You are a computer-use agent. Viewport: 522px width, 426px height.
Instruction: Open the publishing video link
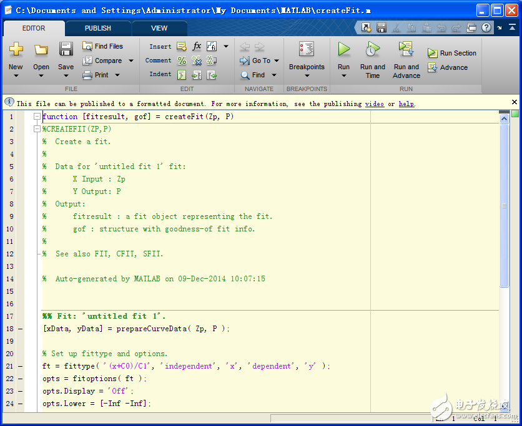tap(374, 104)
